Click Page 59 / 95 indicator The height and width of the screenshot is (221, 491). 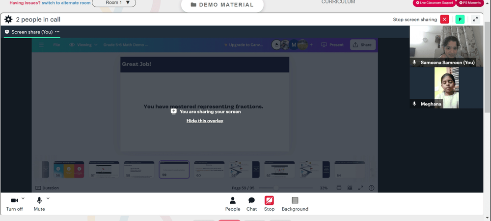coord(243,188)
